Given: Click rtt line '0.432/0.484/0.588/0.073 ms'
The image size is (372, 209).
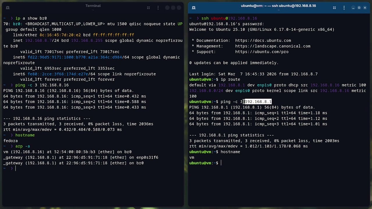Looking at the screenshot, I should pyautogui.click(x=62, y=129).
